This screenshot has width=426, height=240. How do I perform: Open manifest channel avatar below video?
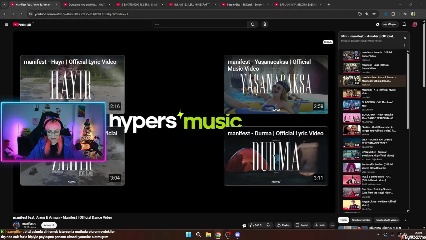point(17,225)
